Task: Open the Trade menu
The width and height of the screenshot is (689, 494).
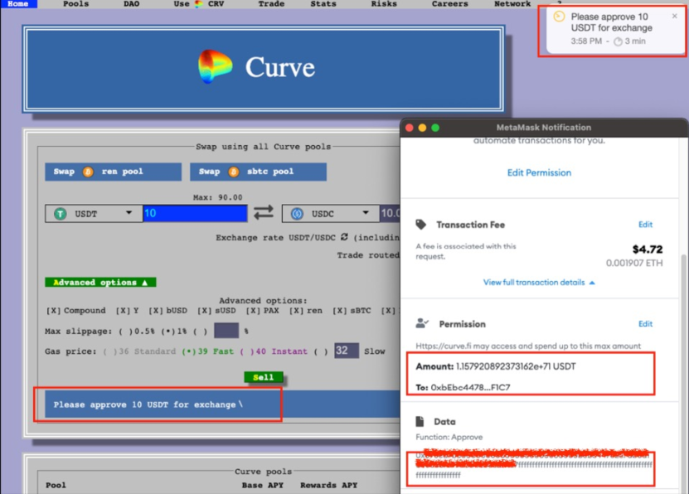Action: (x=271, y=3)
